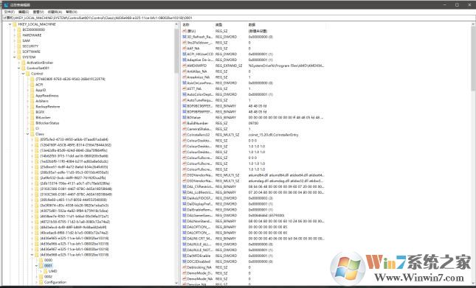Select the BDValue binary value icon

pyautogui.click(x=184, y=117)
